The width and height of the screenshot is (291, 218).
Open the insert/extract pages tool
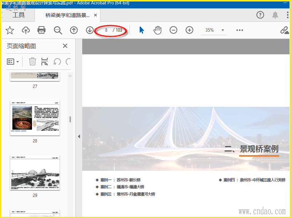[44, 61]
